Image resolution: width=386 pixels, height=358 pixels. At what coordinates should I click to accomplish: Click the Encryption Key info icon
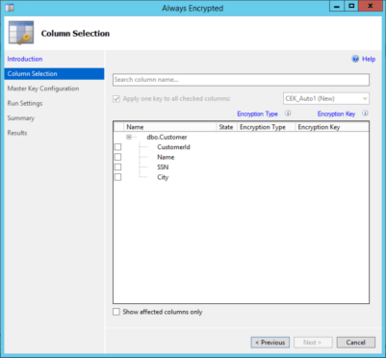pyautogui.click(x=365, y=114)
